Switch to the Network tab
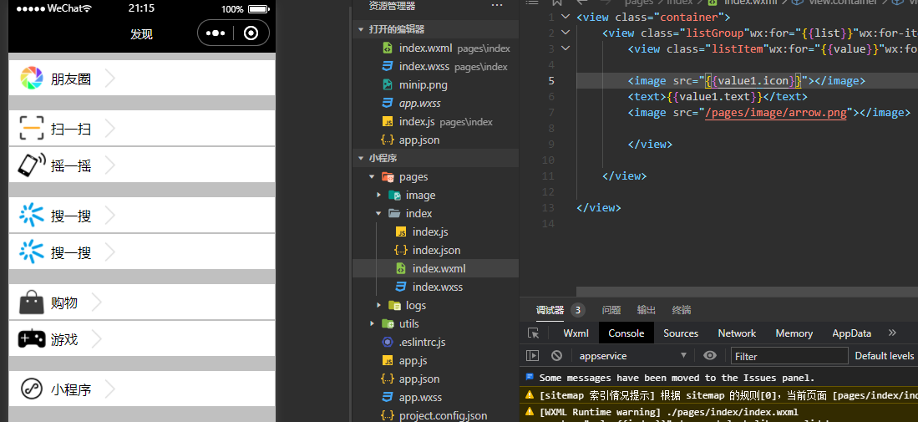This screenshot has height=422, width=918. 737,333
